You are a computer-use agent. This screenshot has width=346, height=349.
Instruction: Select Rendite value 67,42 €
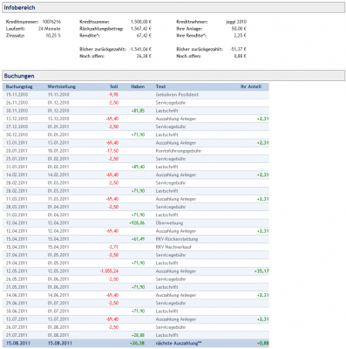point(144,36)
